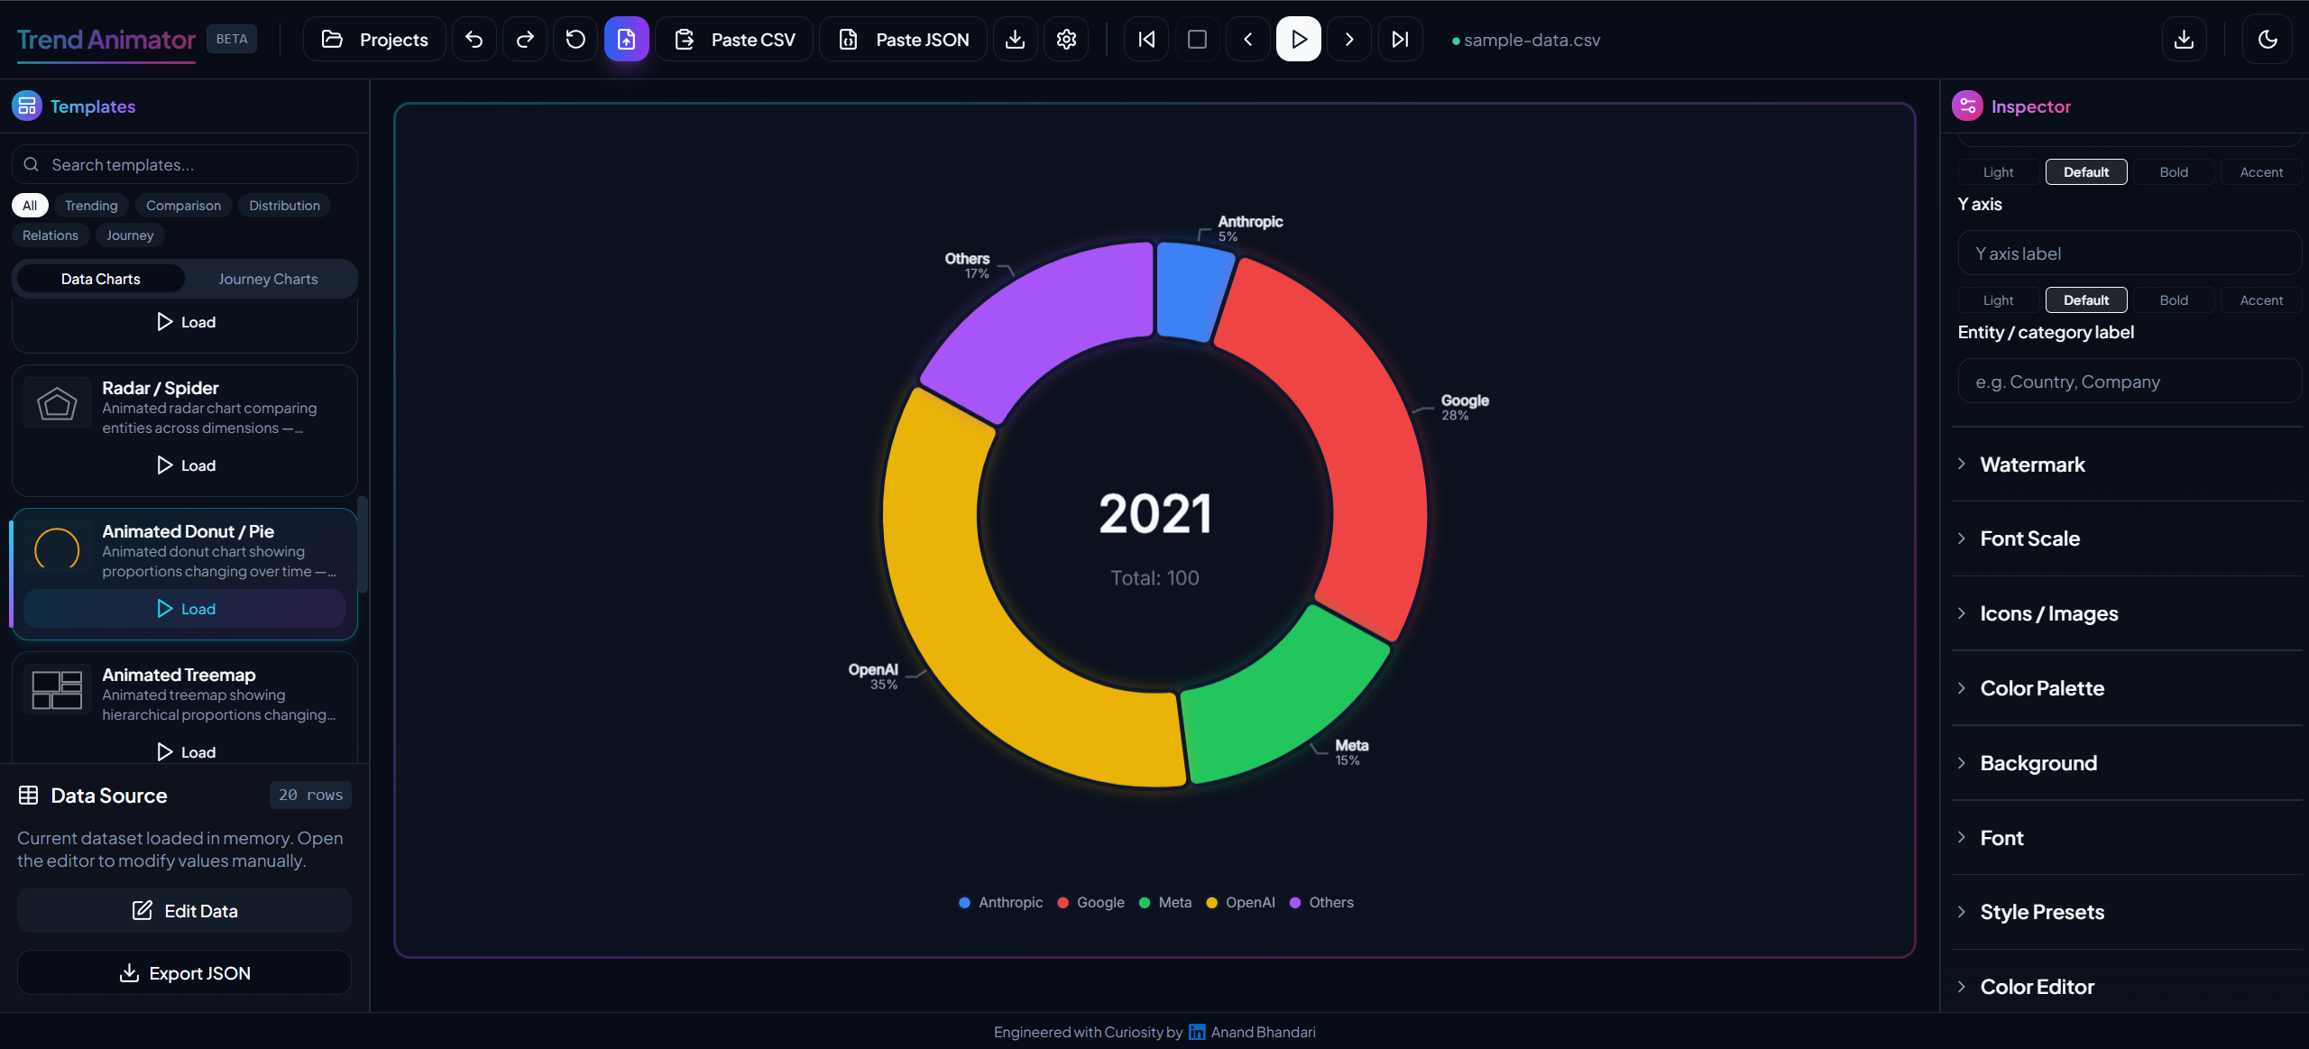Click the Y axis label input field
This screenshot has height=1049, width=2309.
[2130, 253]
